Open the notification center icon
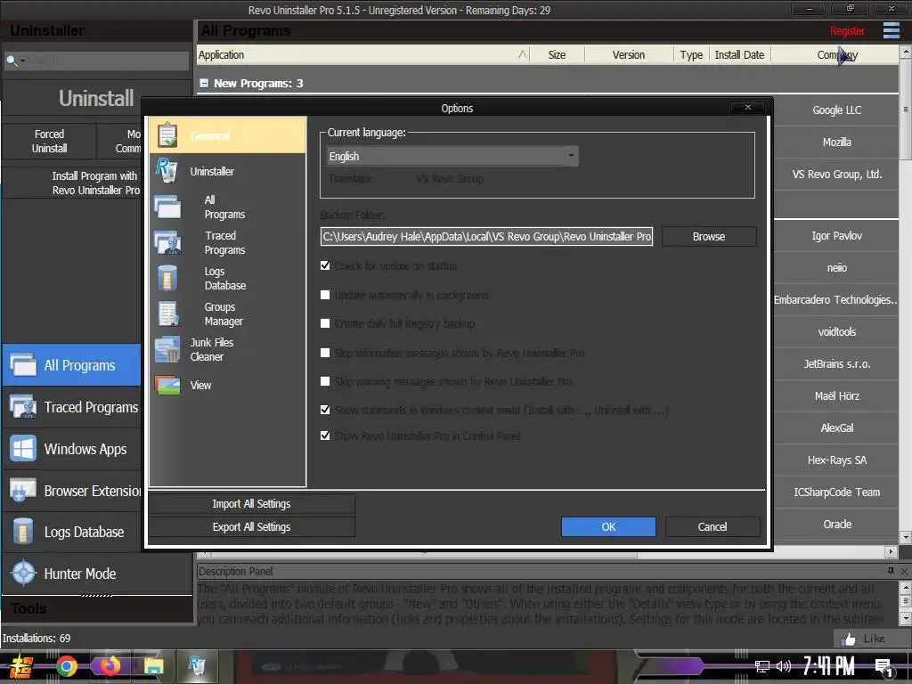 pos(884,668)
